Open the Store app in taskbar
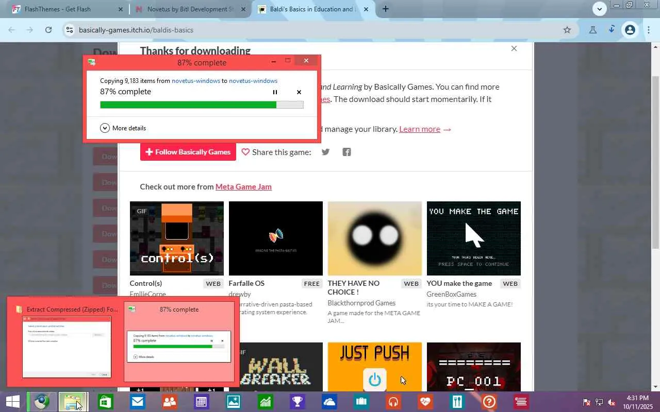 click(x=105, y=402)
